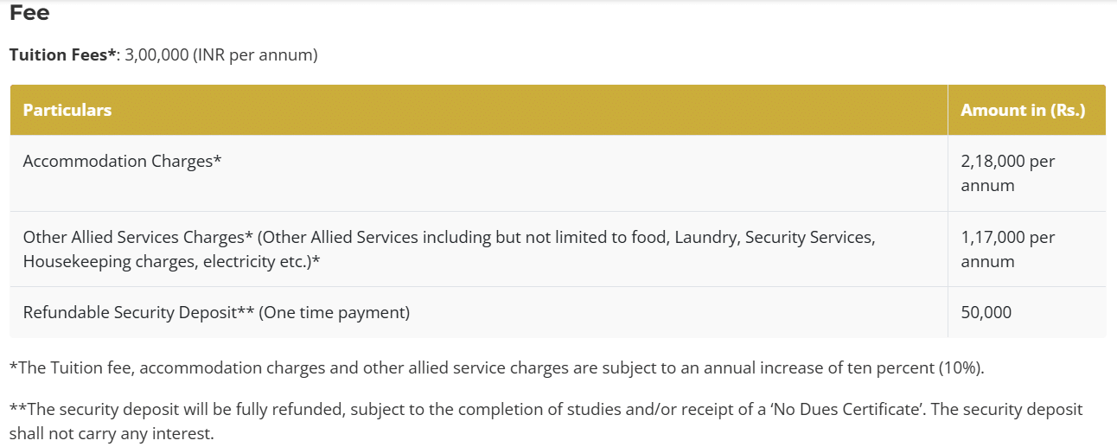The height and width of the screenshot is (447, 1117).
Task: Click the 1,17,000 per annum amount cell
Action: pos(1007,249)
